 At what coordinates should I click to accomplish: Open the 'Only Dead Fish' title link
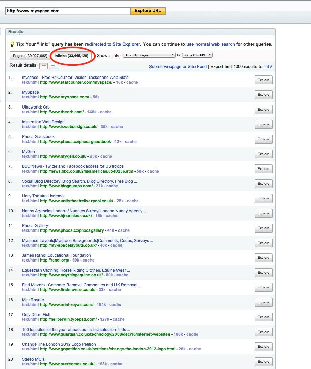point(36,315)
